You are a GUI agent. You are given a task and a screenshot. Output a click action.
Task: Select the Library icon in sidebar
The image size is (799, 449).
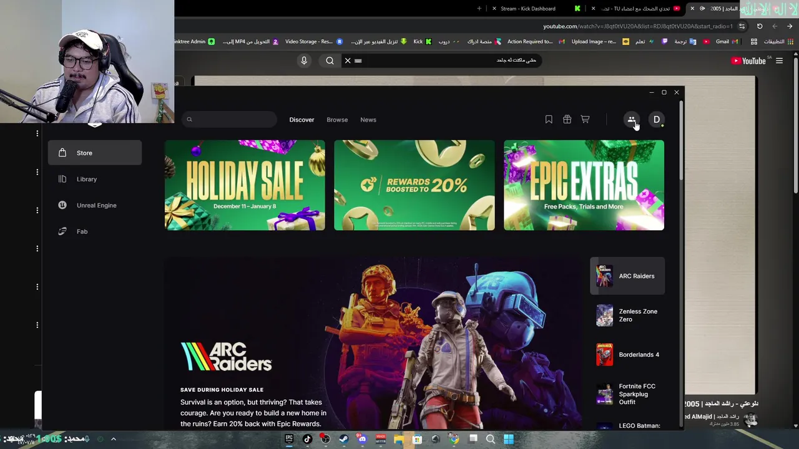click(62, 179)
